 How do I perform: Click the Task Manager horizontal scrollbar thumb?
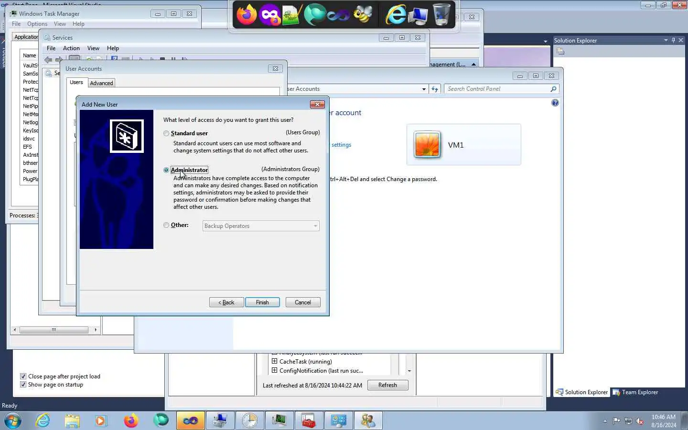click(x=54, y=330)
